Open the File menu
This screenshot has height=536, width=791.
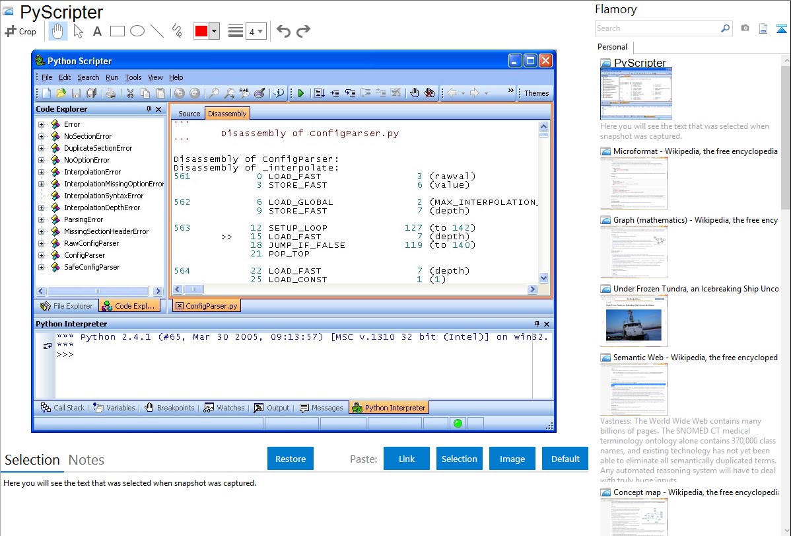click(47, 77)
